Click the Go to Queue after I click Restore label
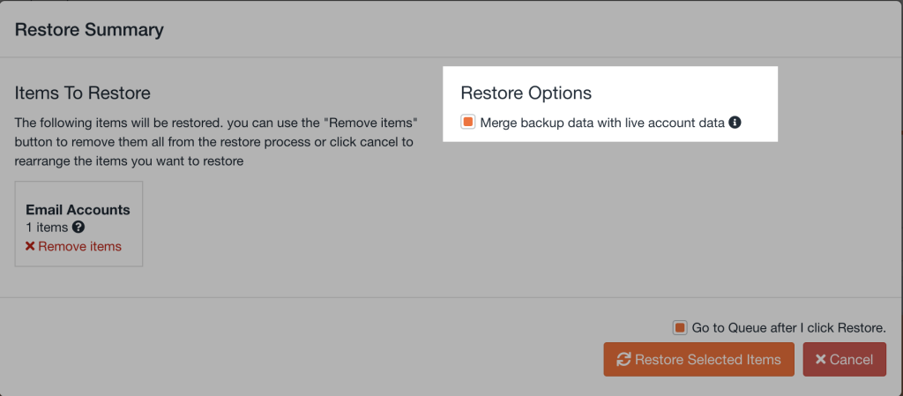Screen dimensions: 903x396 788,327
